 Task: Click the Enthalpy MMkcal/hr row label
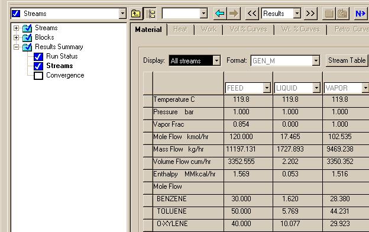click(x=184, y=174)
